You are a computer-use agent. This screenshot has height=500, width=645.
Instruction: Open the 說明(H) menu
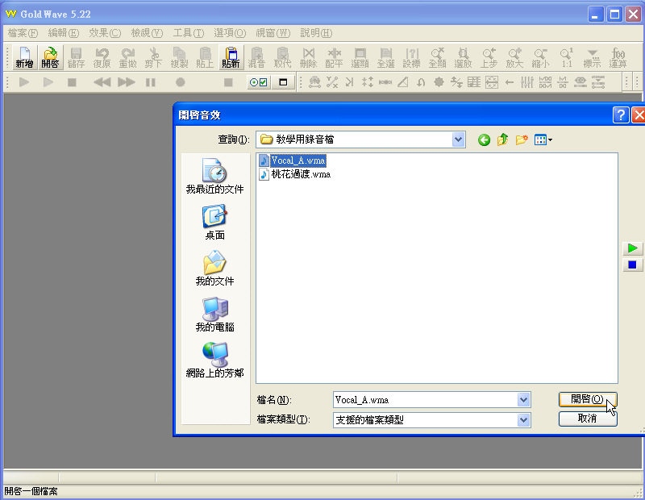click(x=316, y=33)
